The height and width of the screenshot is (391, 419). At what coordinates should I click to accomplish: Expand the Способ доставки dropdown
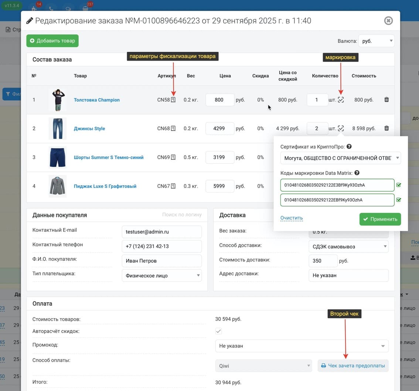pos(348,246)
